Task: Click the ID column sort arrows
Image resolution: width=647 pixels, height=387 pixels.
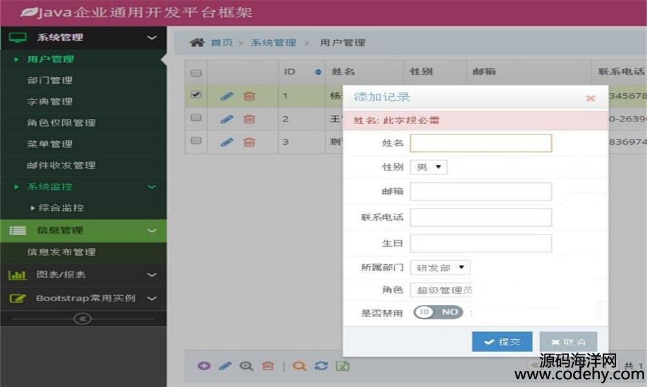Action: [318, 72]
